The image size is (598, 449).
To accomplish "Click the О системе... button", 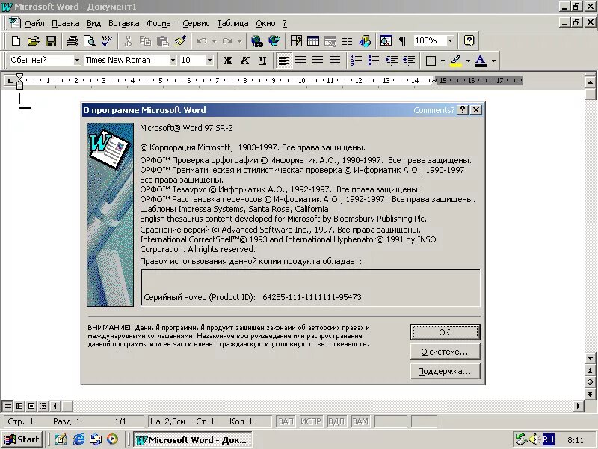I will pyautogui.click(x=445, y=352).
